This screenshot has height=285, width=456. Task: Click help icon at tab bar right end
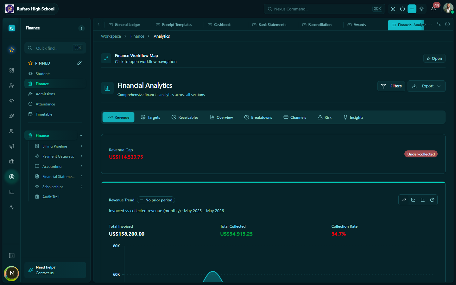click(x=447, y=24)
